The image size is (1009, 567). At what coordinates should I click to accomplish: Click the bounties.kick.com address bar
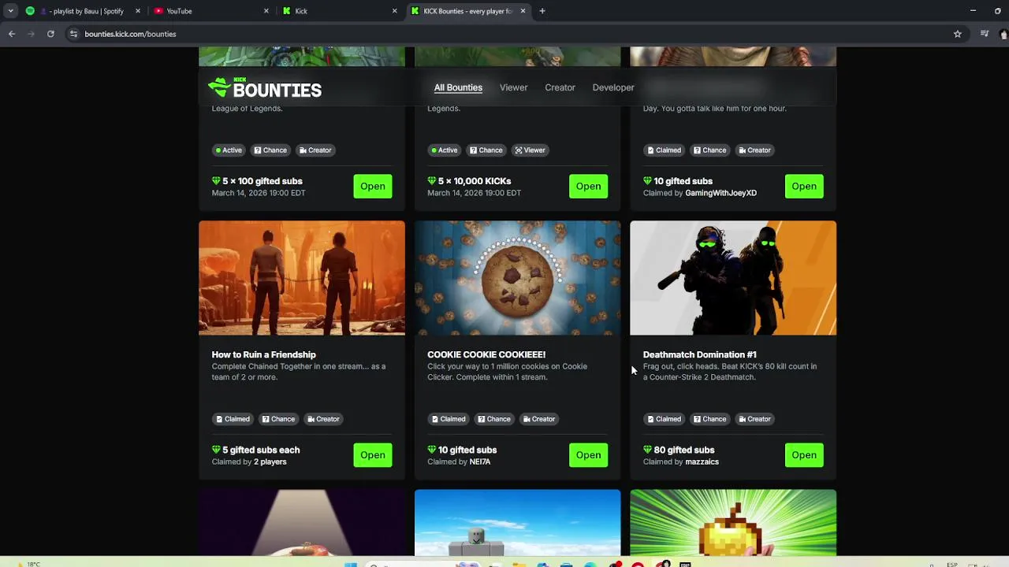click(504, 34)
